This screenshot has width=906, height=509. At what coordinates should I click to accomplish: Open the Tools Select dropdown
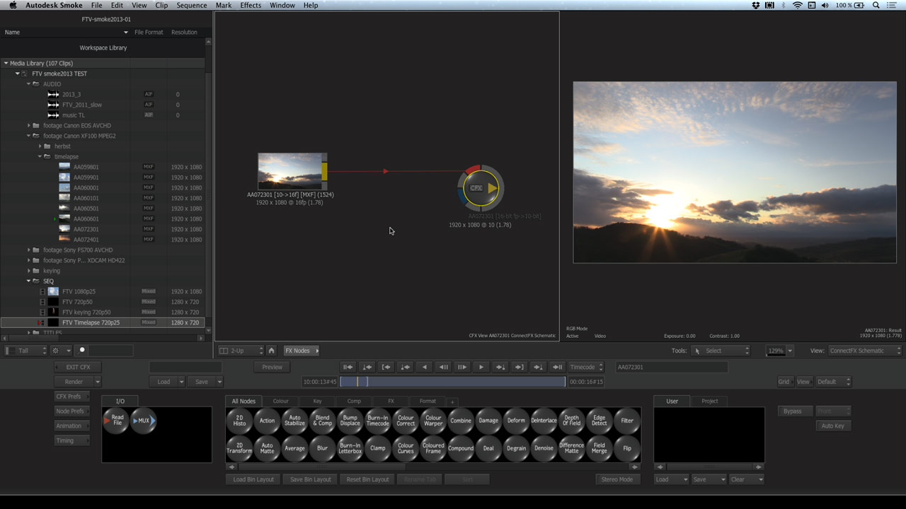click(x=720, y=351)
